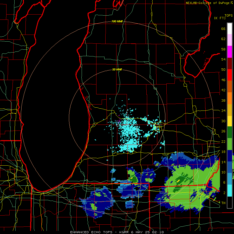
Task: Click the gold legend swatch near 34
Action: [230, 110]
